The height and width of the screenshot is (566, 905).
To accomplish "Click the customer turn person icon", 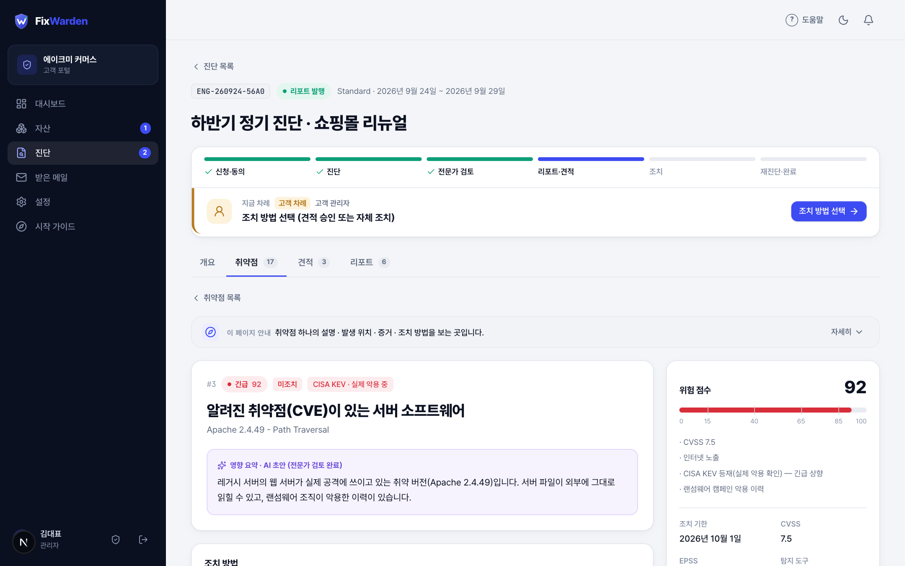I will click(x=219, y=211).
